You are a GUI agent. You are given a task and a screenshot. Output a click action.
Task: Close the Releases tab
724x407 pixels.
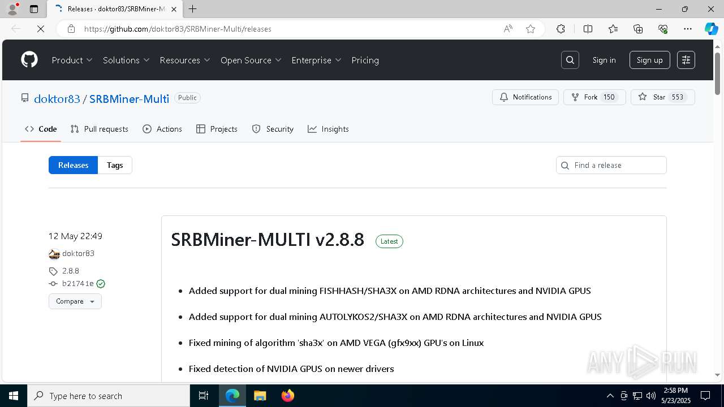click(x=174, y=9)
